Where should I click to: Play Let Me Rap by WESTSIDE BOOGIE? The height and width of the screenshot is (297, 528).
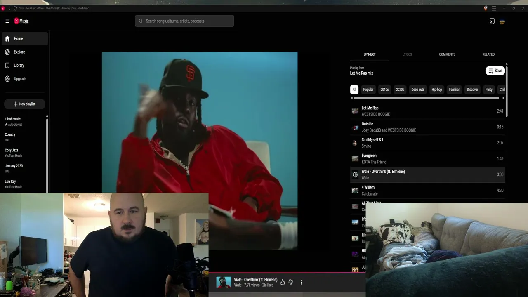(427, 111)
